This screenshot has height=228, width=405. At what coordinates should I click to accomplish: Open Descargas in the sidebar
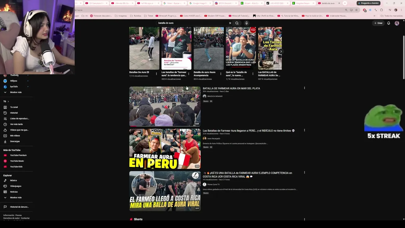[x=16, y=141]
